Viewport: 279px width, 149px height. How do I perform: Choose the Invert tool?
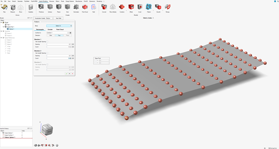pos(140,8)
